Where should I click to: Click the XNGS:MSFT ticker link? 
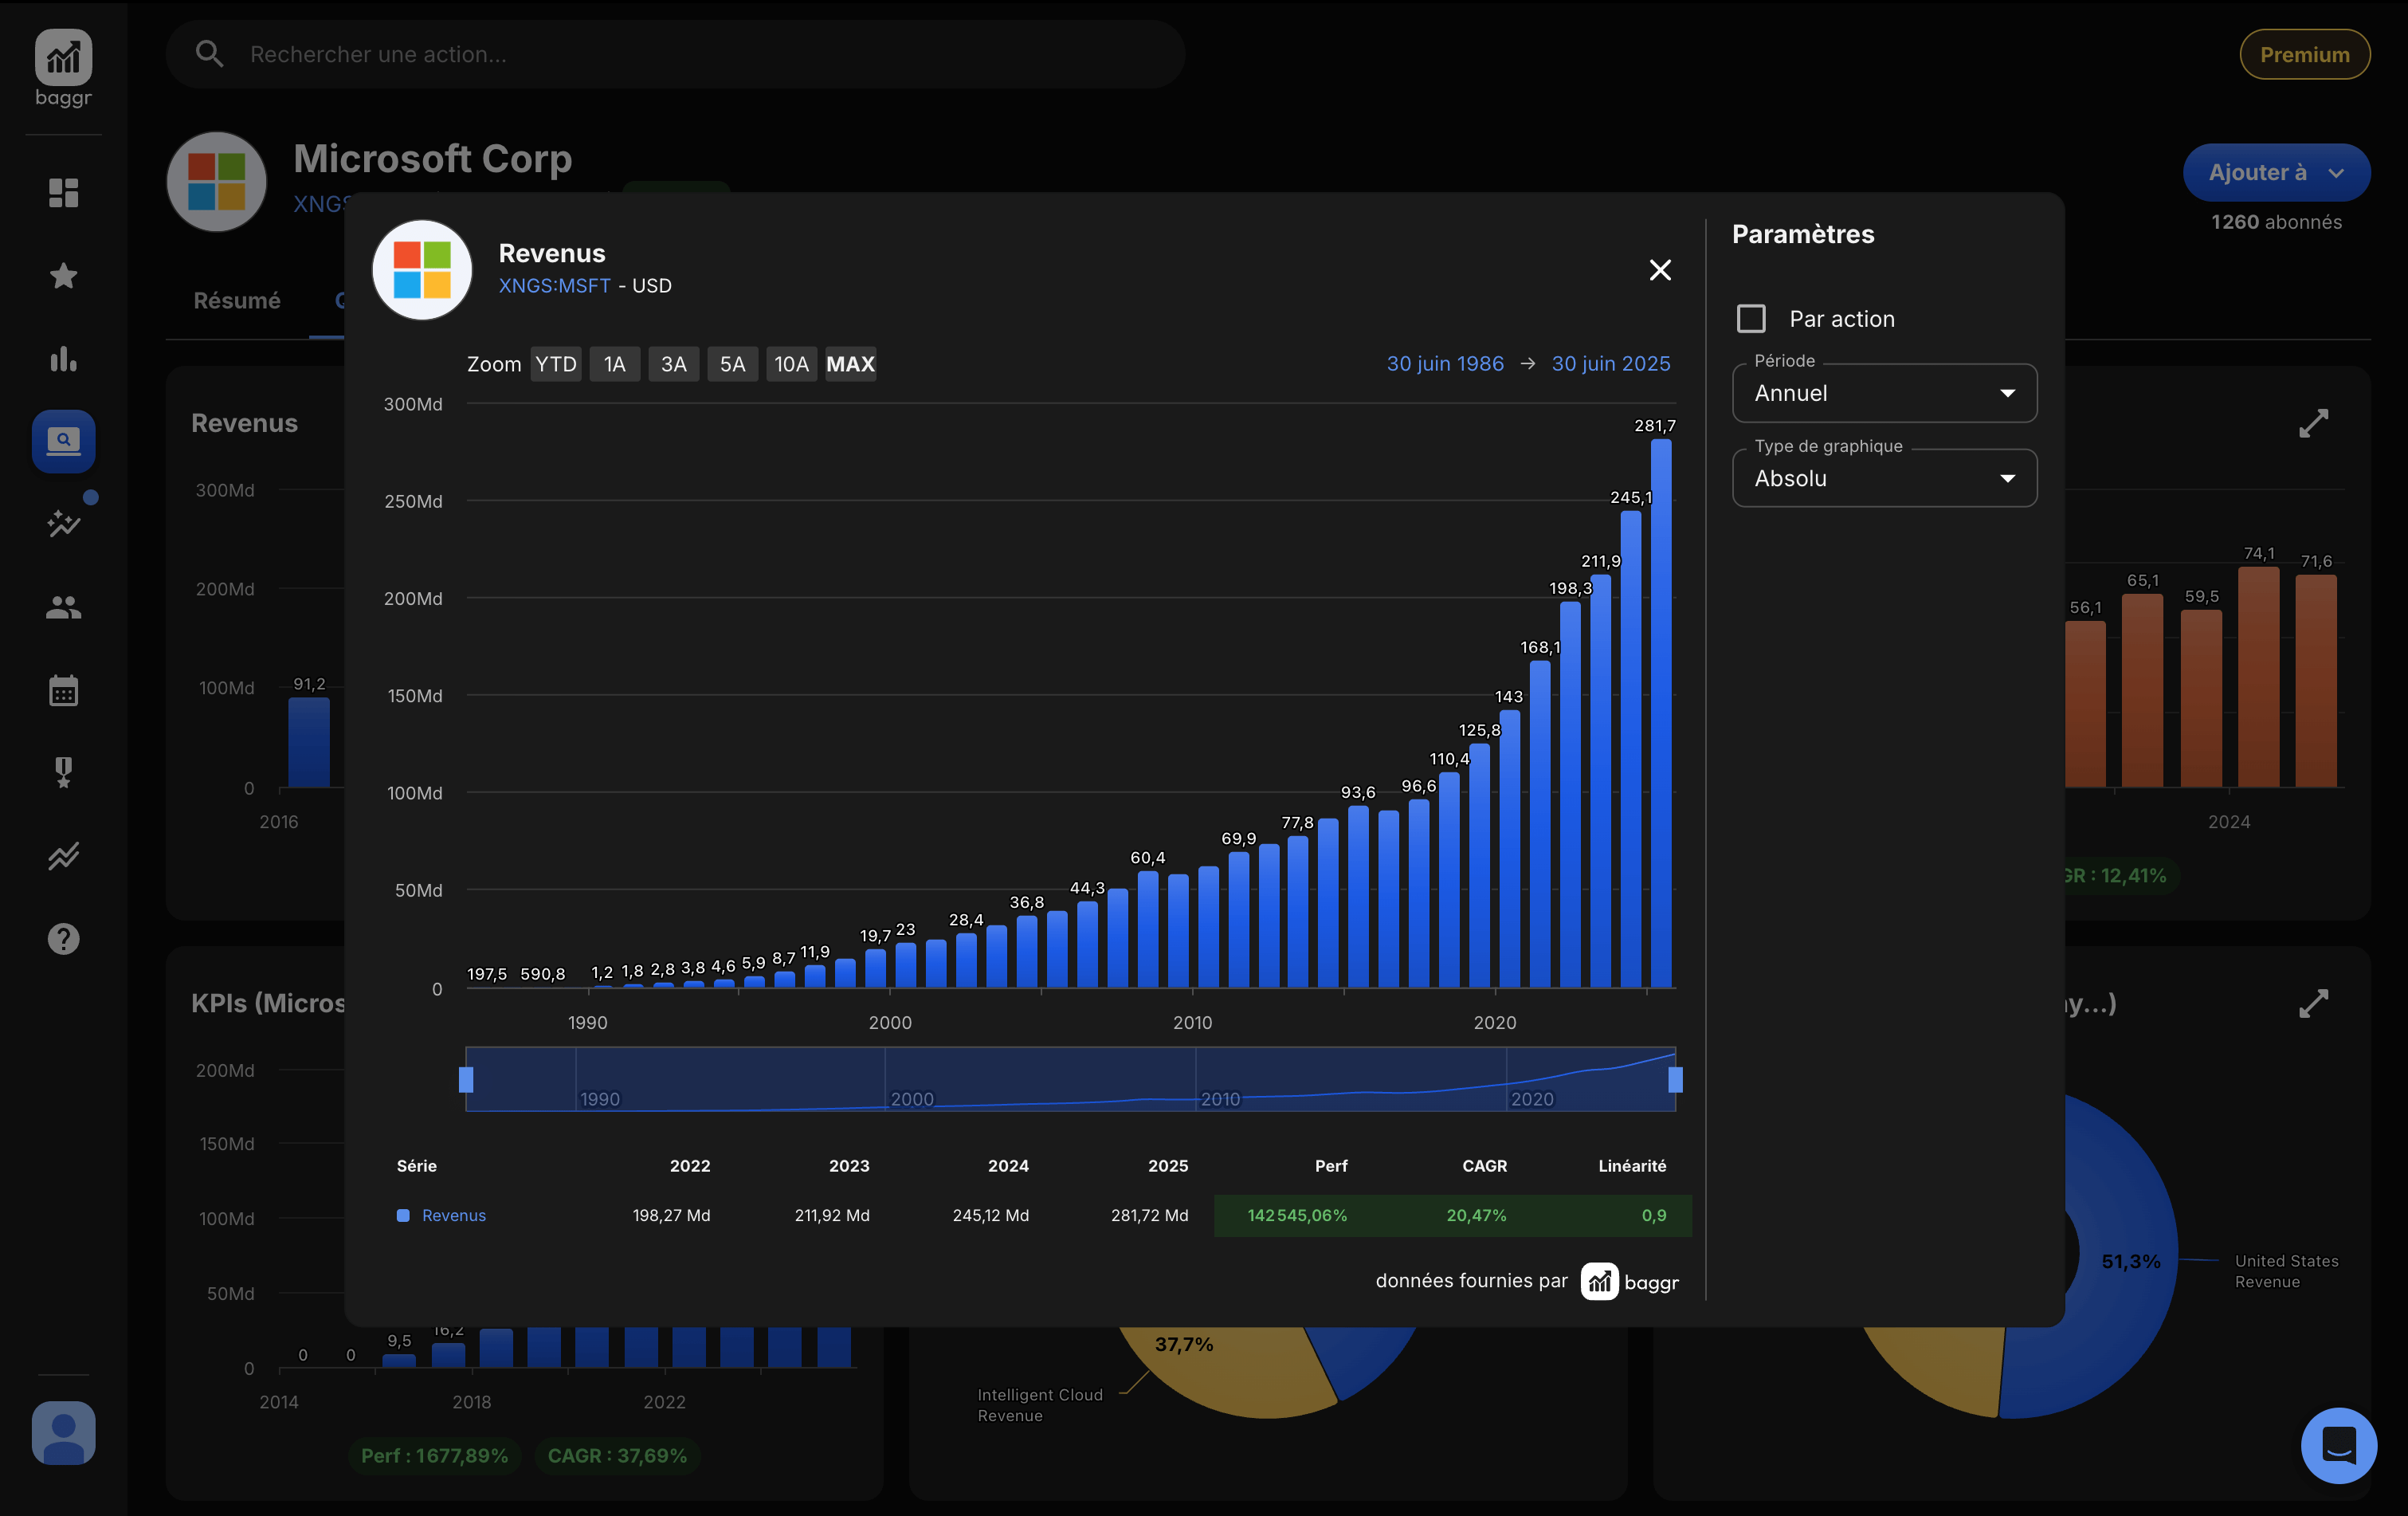tap(554, 286)
